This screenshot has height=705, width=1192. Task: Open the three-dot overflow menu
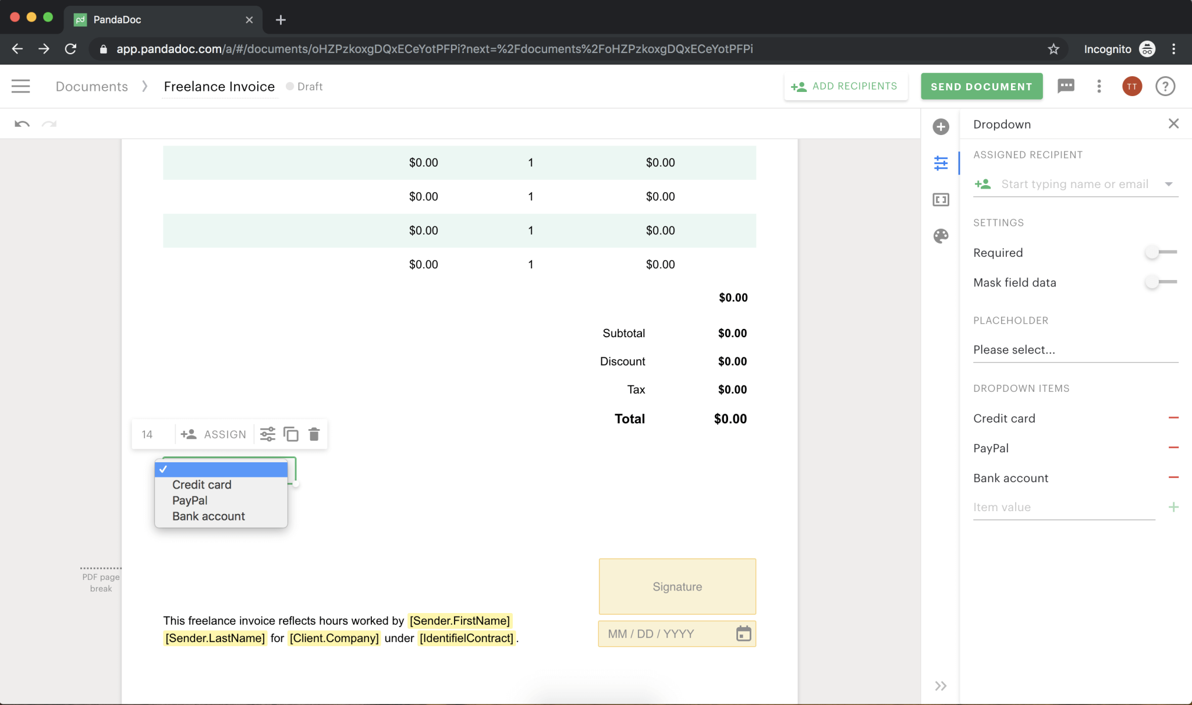coord(1098,86)
